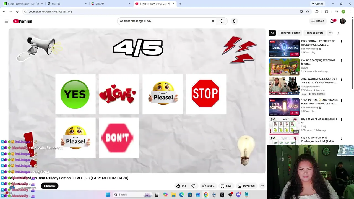This screenshot has height=199, width=354.
Task: Open the YouTube hamburger guide menu
Action: click(7, 21)
